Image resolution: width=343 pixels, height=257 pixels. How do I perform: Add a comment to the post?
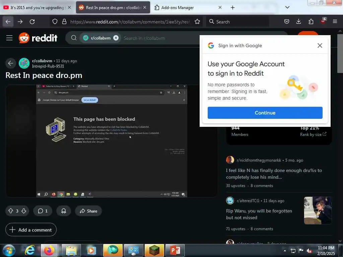31,230
